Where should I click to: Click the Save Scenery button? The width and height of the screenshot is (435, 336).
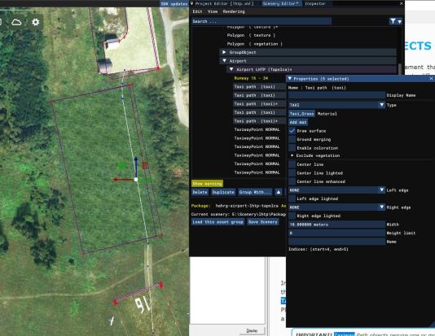(263, 222)
